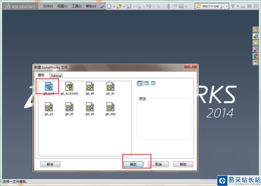Viewport: 261px width, 186px height.
Task: Open the View Palette task pane icon
Action: click(x=256, y=49)
